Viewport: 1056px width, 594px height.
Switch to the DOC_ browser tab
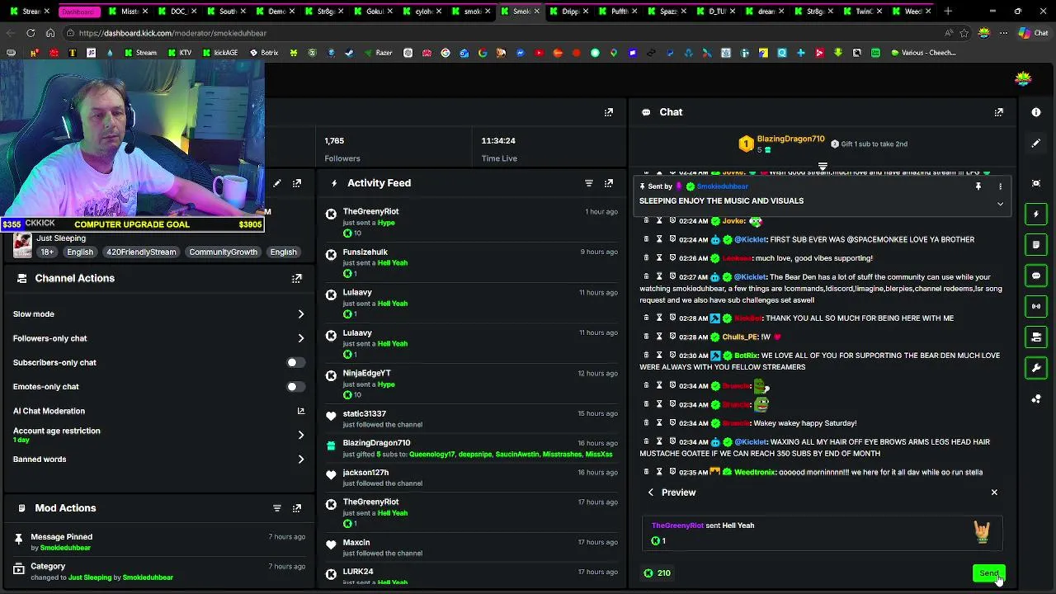point(178,12)
